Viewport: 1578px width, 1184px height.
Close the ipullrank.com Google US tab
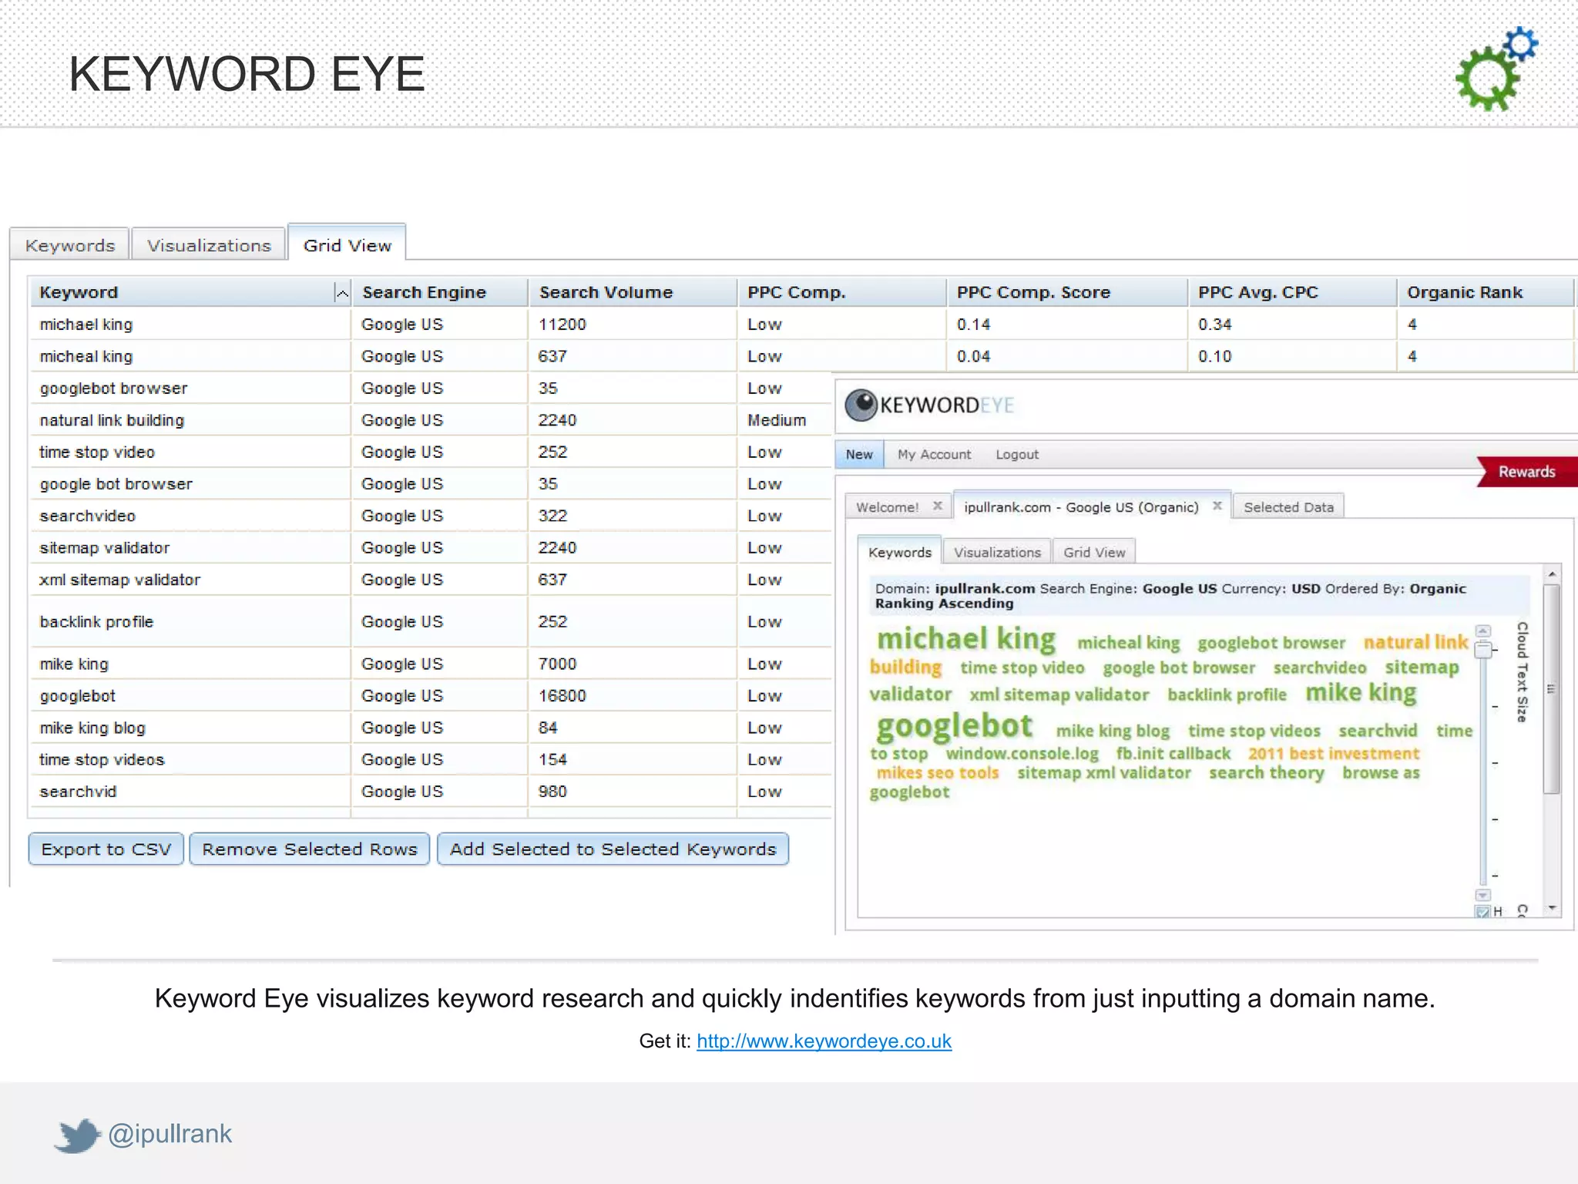(1217, 506)
